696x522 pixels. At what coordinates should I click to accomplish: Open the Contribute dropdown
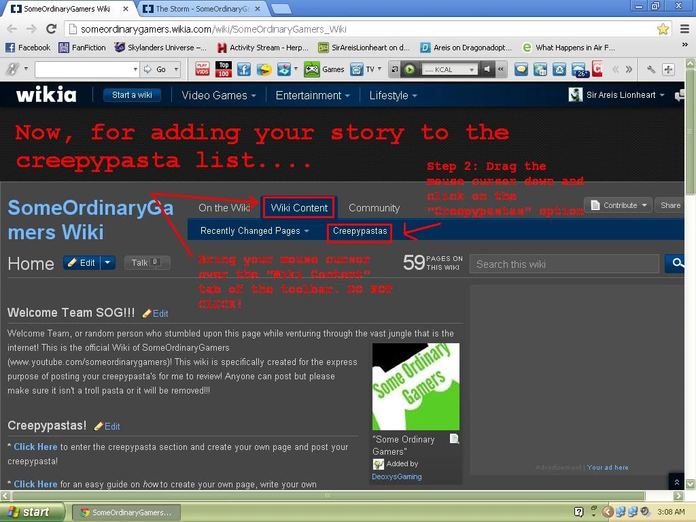point(619,205)
